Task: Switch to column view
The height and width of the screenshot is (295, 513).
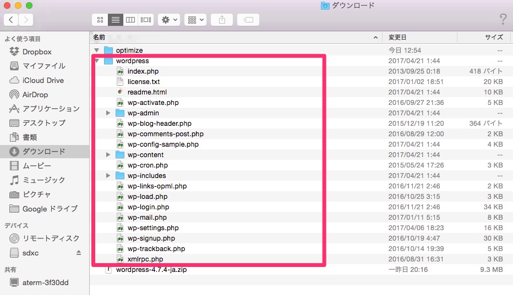Action: pyautogui.click(x=130, y=20)
